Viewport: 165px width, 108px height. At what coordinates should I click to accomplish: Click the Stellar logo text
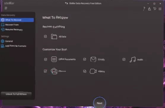(x=9, y=3)
